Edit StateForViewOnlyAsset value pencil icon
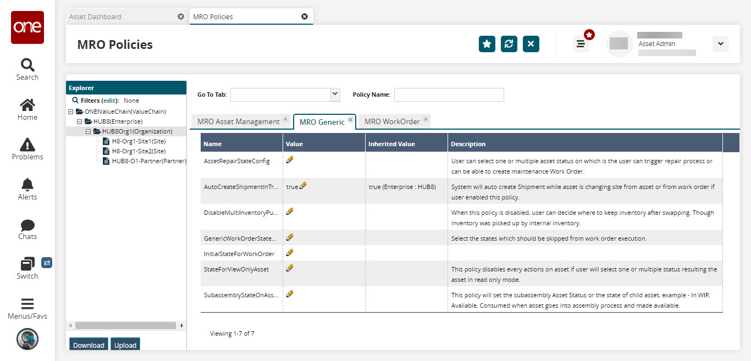The height and width of the screenshot is (361, 751). (x=290, y=268)
